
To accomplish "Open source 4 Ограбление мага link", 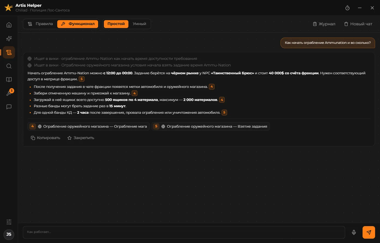I will [x=89, y=127].
